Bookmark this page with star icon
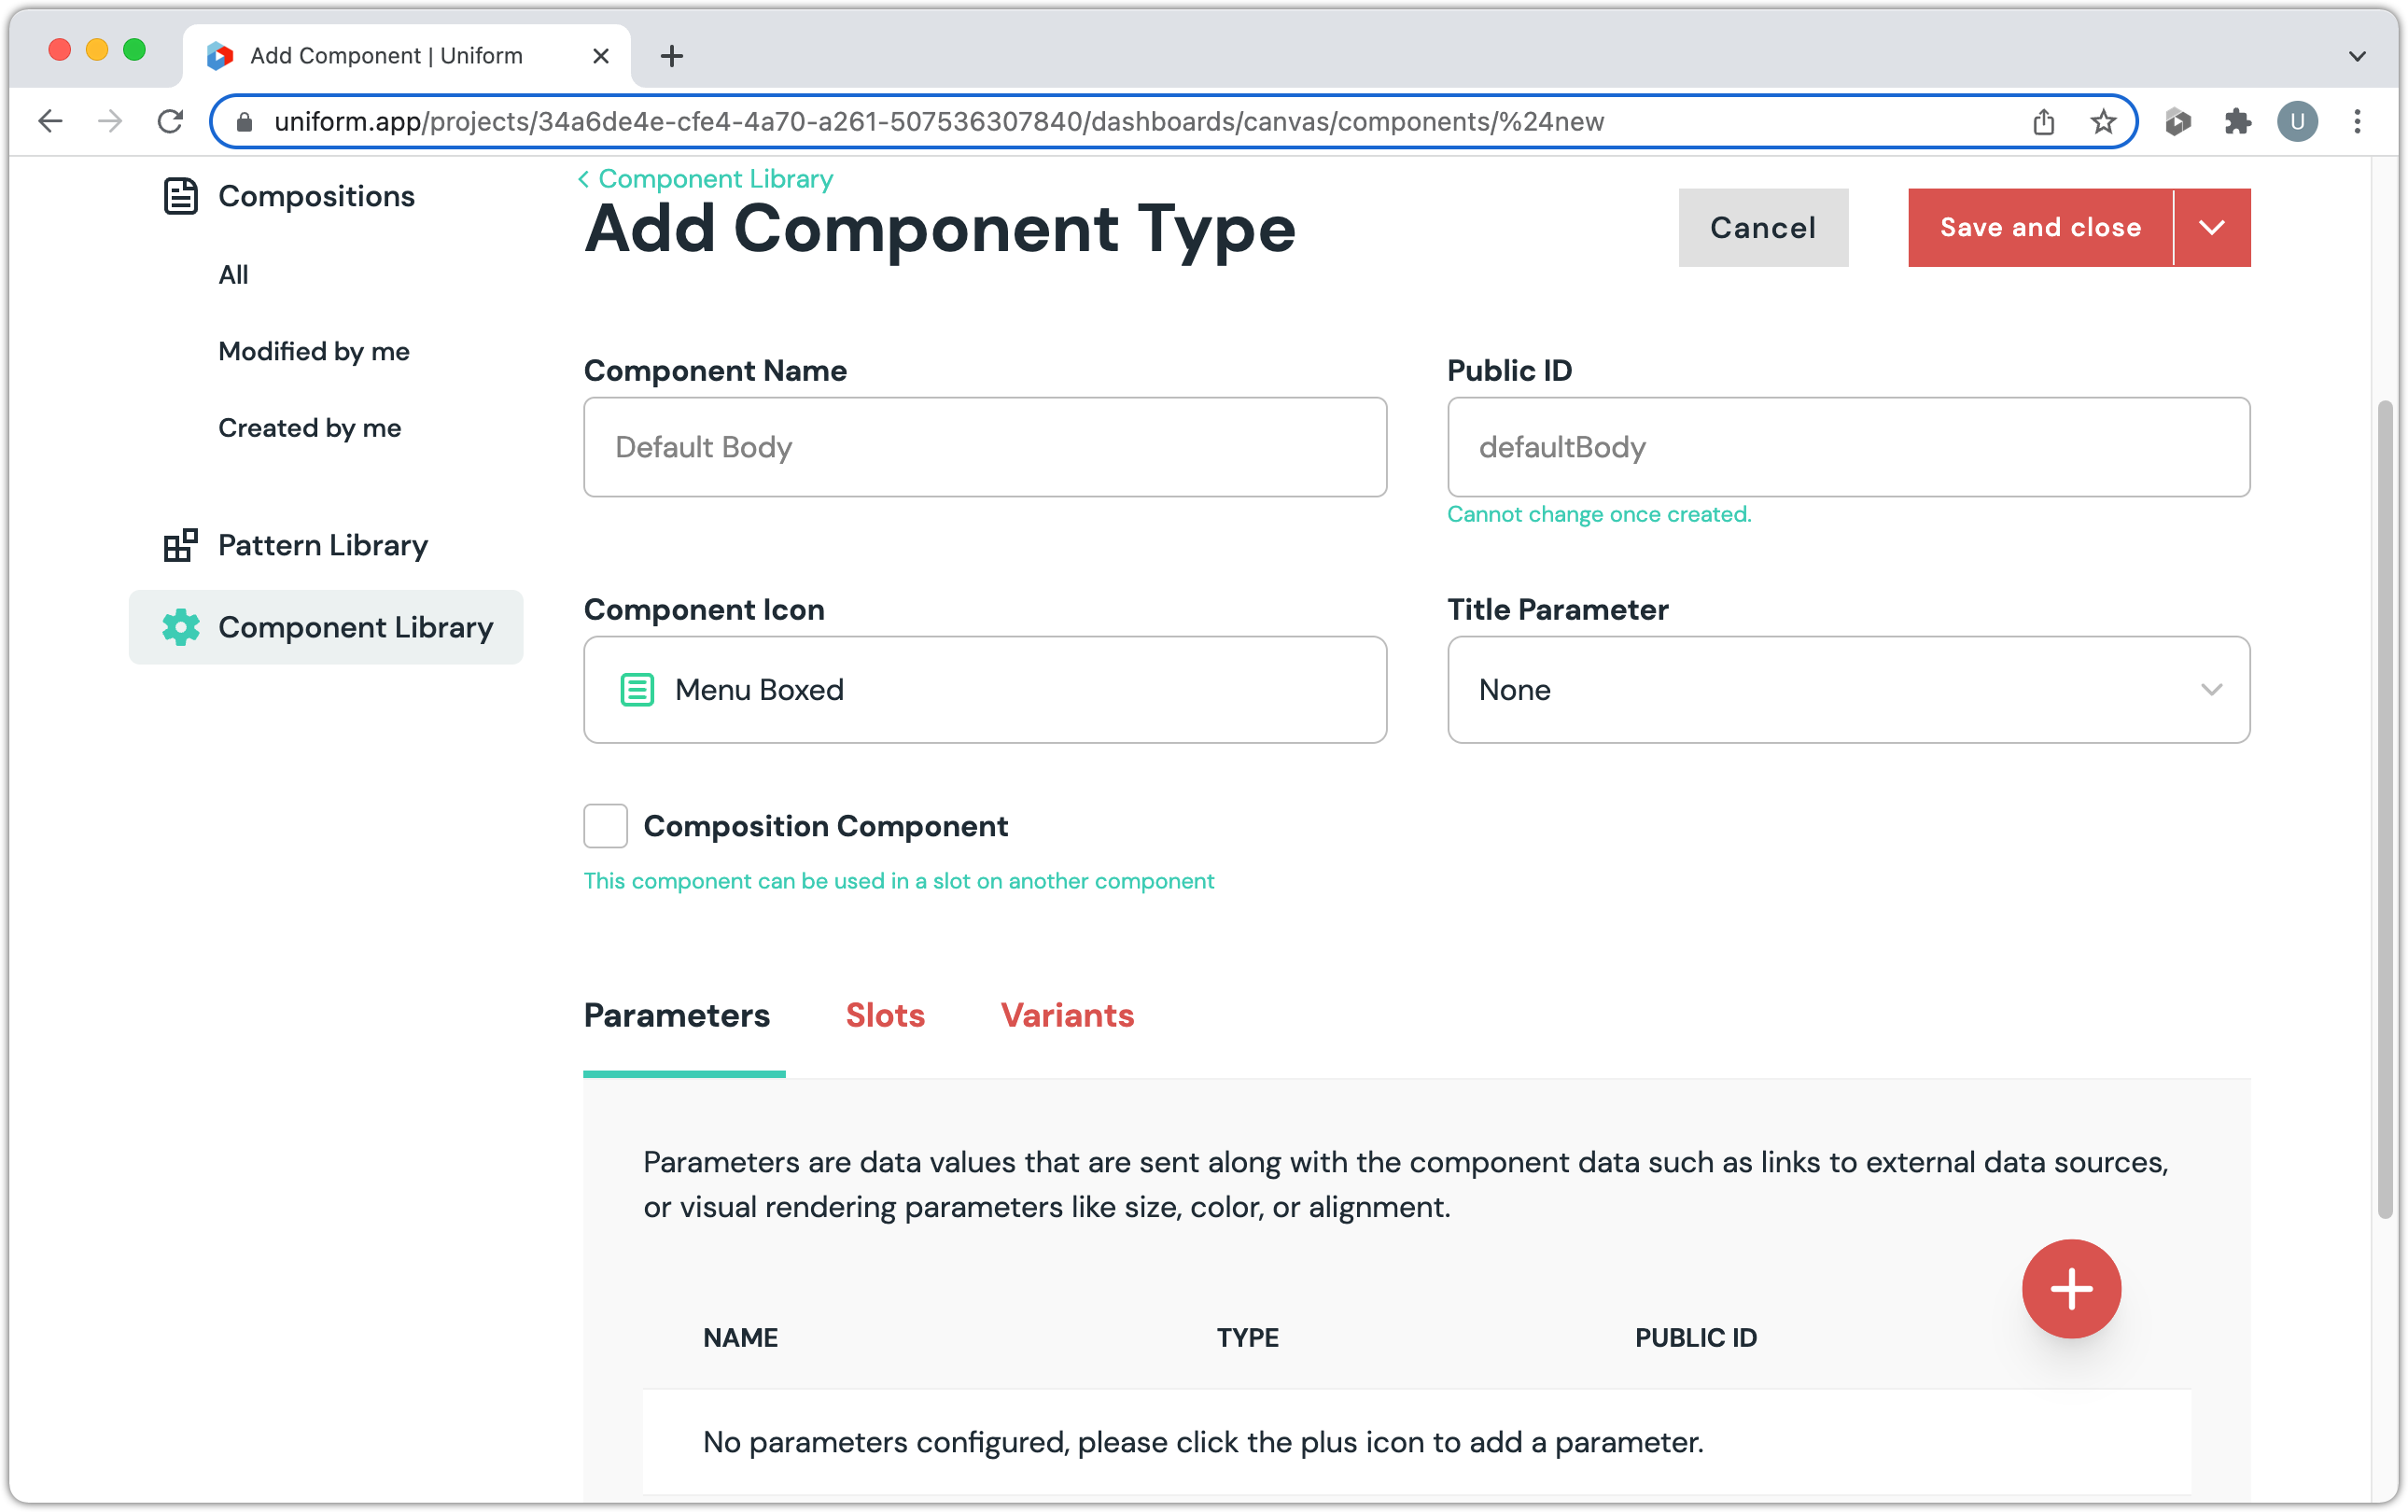 point(2103,122)
